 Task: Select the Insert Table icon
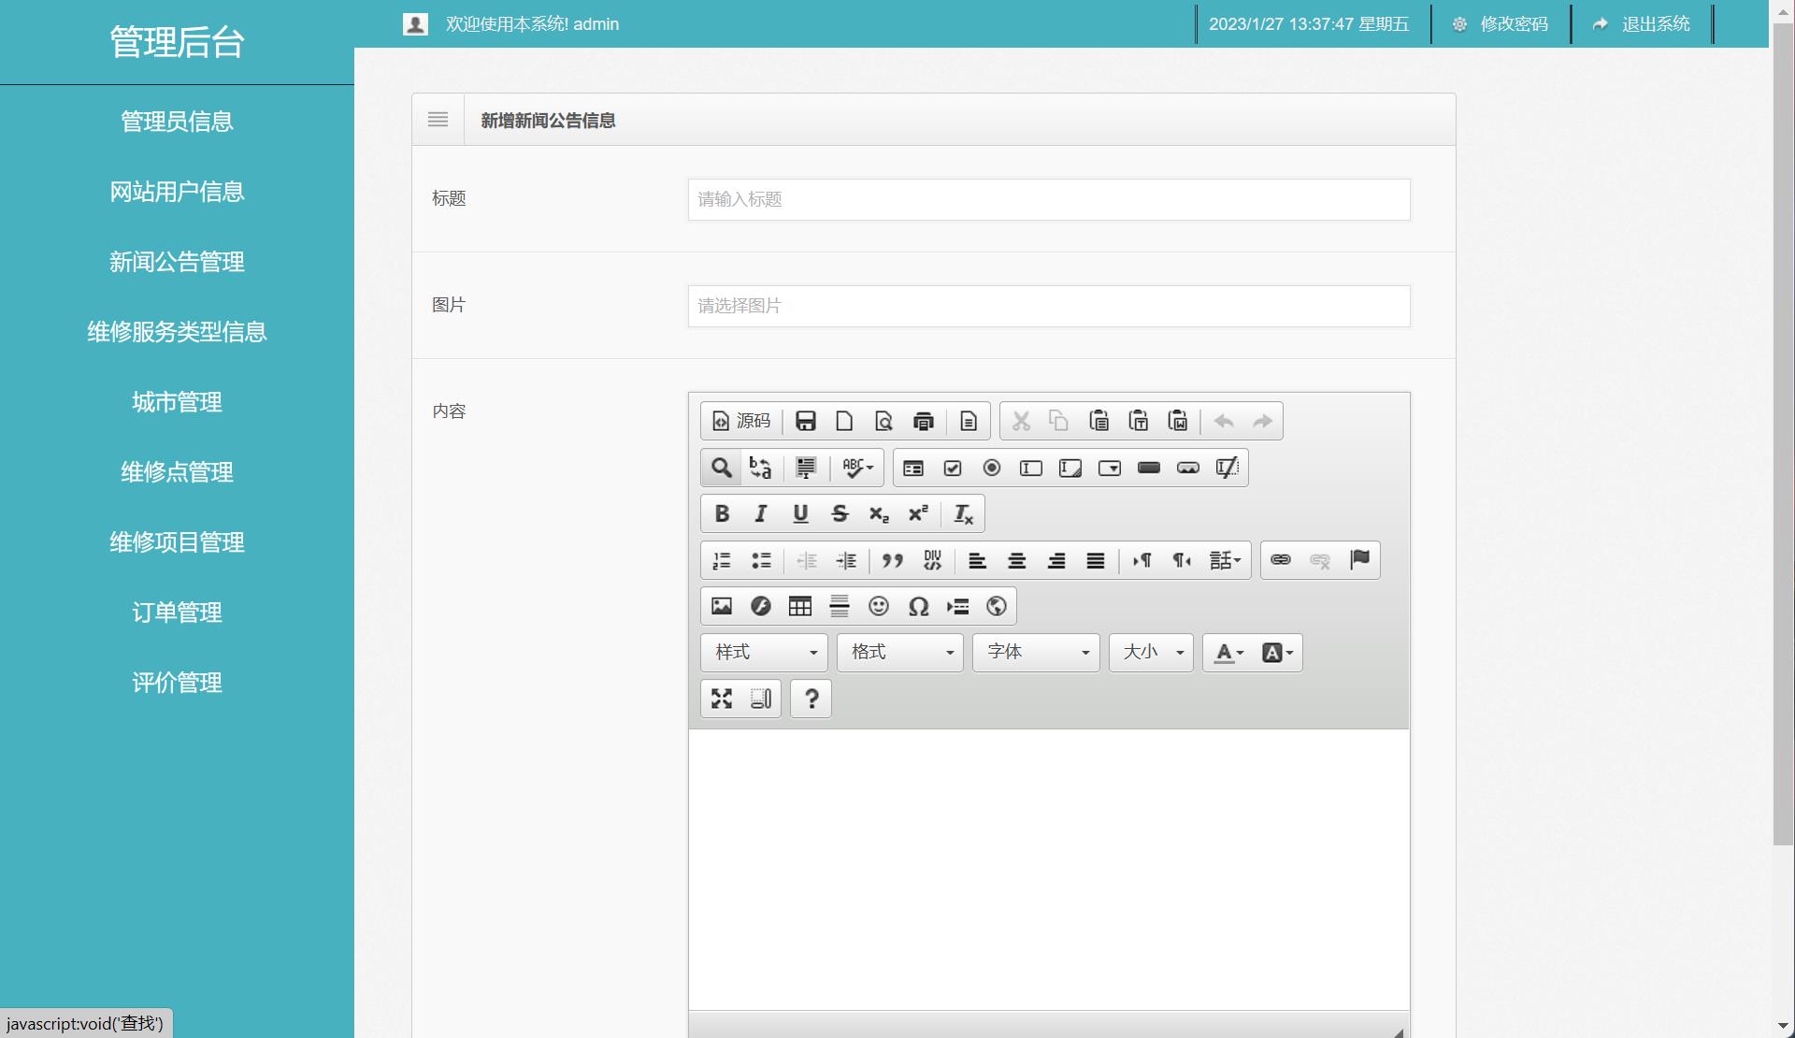pyautogui.click(x=799, y=606)
